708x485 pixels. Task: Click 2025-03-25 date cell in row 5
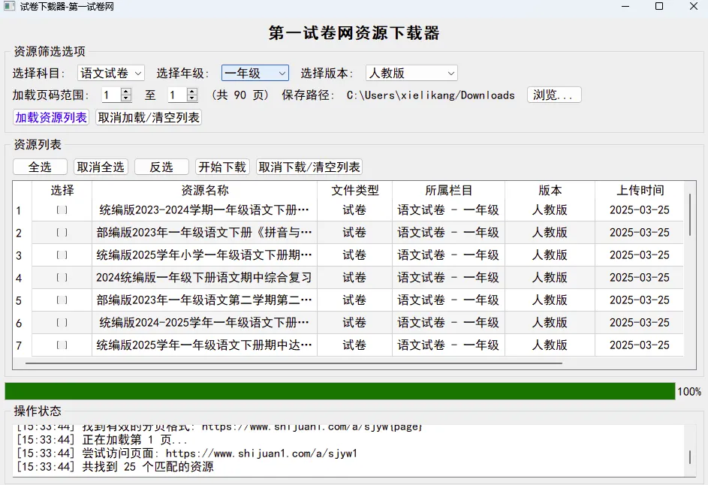pyautogui.click(x=640, y=300)
